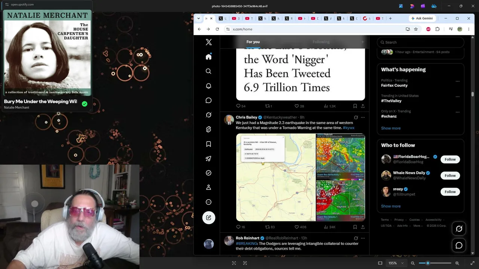Open options for Fairfax County trend
Viewport: 479px width, 269px height.
(x=457, y=81)
